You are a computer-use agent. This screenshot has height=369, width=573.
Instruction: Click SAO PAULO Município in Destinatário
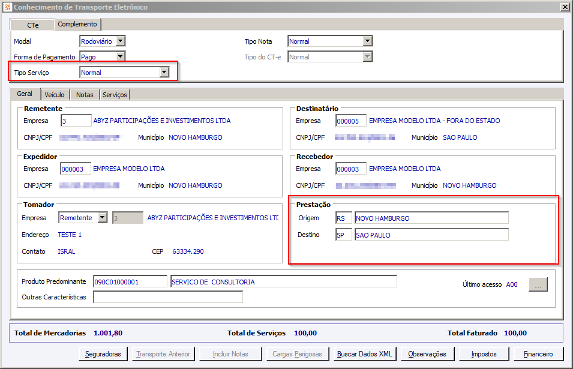[460, 137]
